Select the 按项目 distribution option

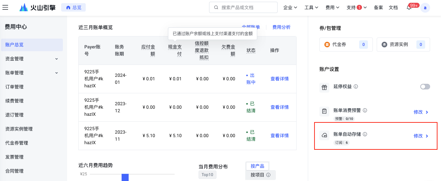(260, 175)
